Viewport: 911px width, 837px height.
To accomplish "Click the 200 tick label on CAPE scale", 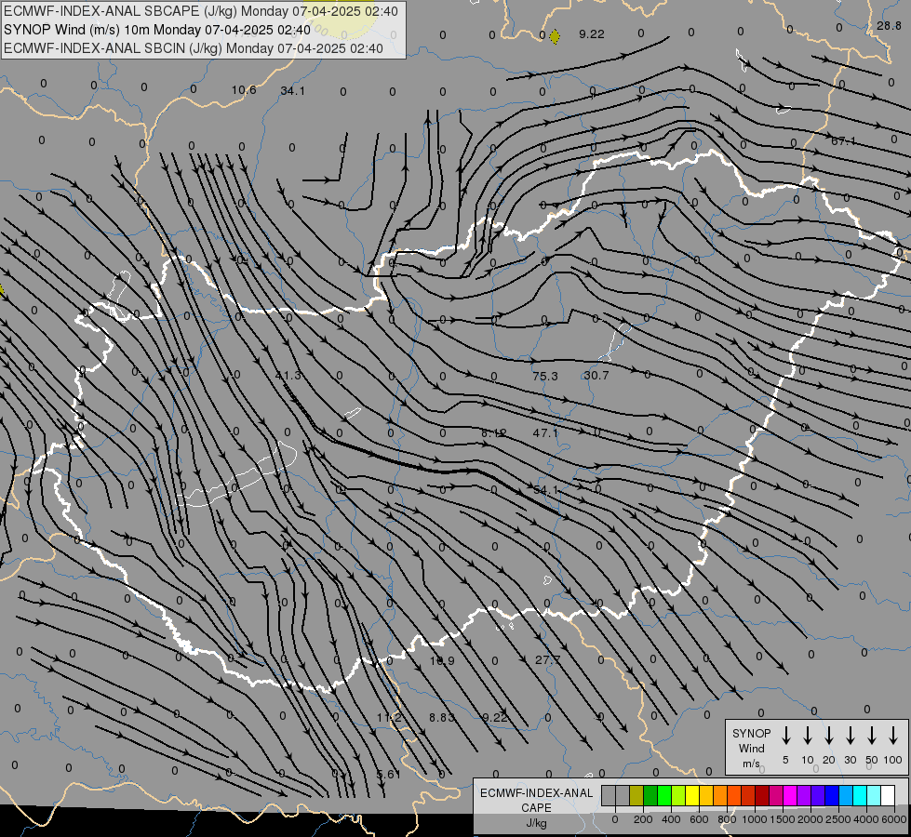I will [x=643, y=819].
